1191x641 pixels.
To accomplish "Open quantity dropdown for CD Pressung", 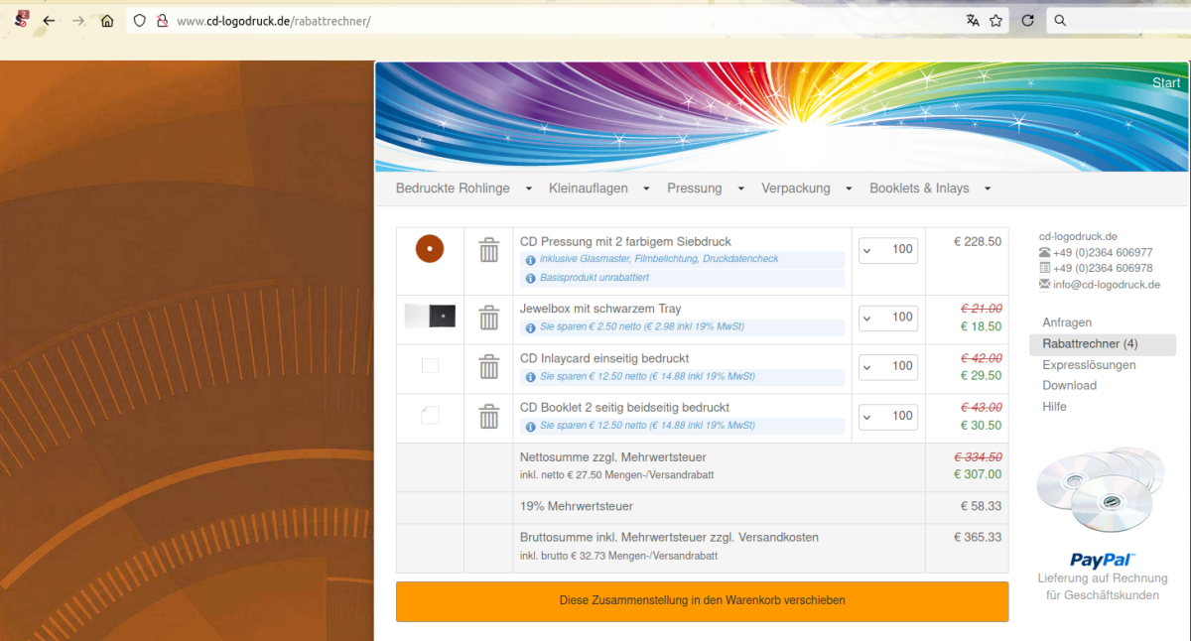I will (x=888, y=250).
